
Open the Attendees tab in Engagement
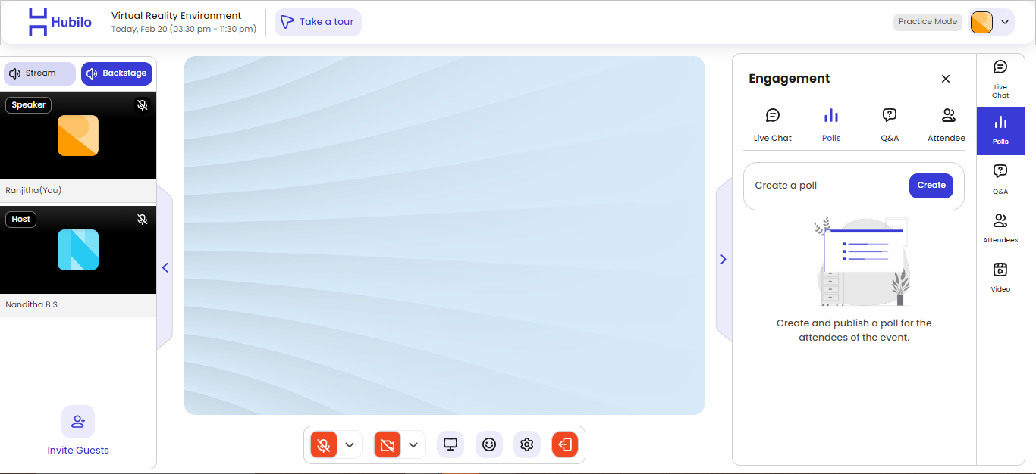[947, 125]
